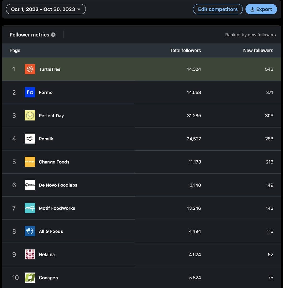The height and width of the screenshot is (288, 283).
Task: Open the Follower metrics help icon
Action: click(53, 35)
